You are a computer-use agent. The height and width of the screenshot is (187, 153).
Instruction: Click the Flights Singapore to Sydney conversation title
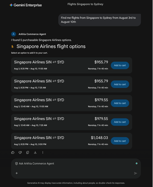85,4
